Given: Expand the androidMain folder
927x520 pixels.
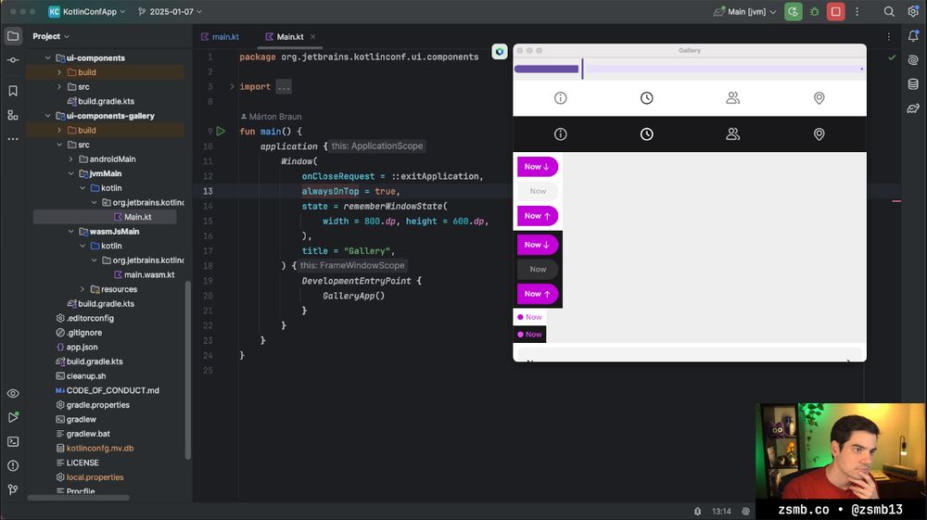Looking at the screenshot, I should tap(71, 159).
